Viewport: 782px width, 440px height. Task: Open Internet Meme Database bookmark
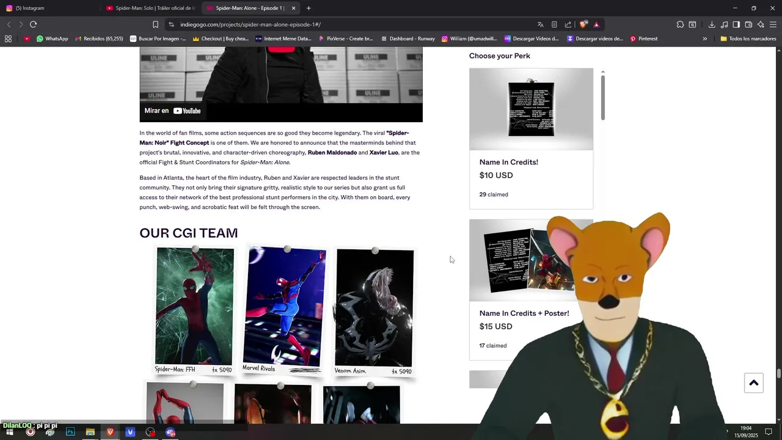[283, 38]
